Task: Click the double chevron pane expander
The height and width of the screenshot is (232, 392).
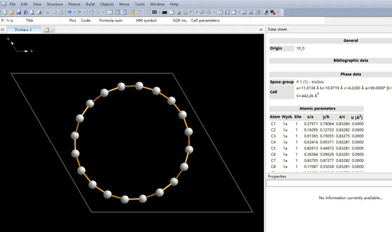Action: click(261, 30)
